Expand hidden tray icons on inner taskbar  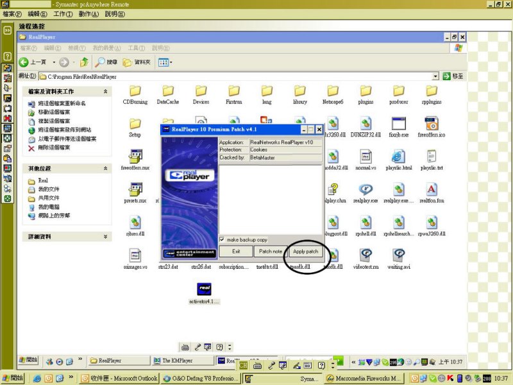tap(353, 362)
